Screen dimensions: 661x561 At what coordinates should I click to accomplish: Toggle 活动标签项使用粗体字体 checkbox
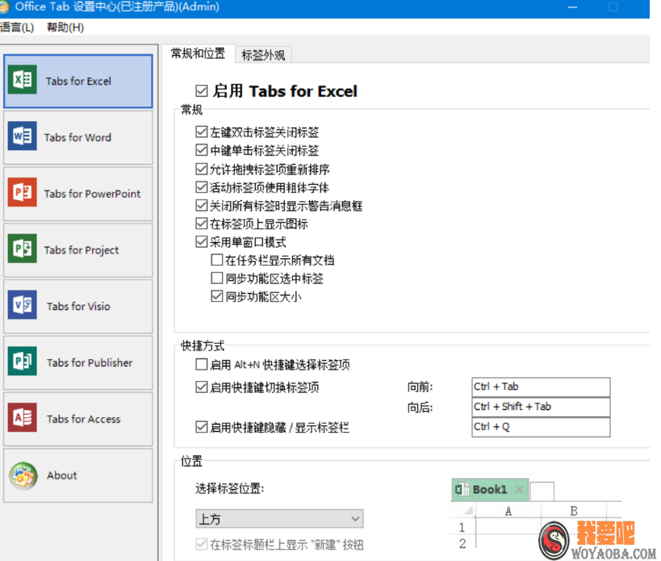click(x=202, y=186)
